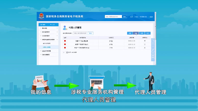Click the header search input field
198x111 pixels.
[x=113, y=17]
